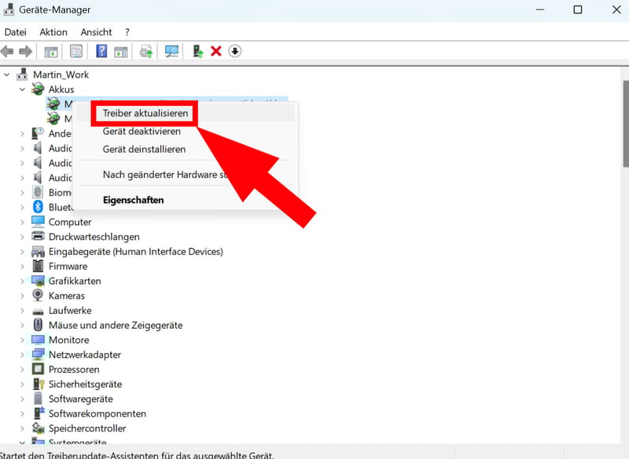The width and height of the screenshot is (629, 459).
Task: Open the Ansicht menu
Action: pyautogui.click(x=96, y=32)
